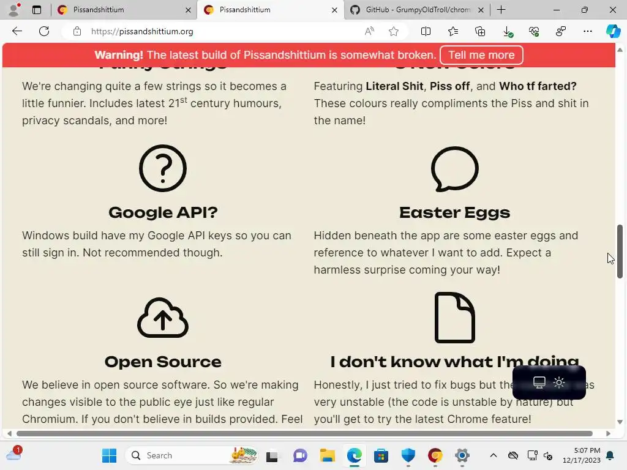View site information lock icon
Image resolution: width=627 pixels, height=470 pixels.
pos(77,31)
